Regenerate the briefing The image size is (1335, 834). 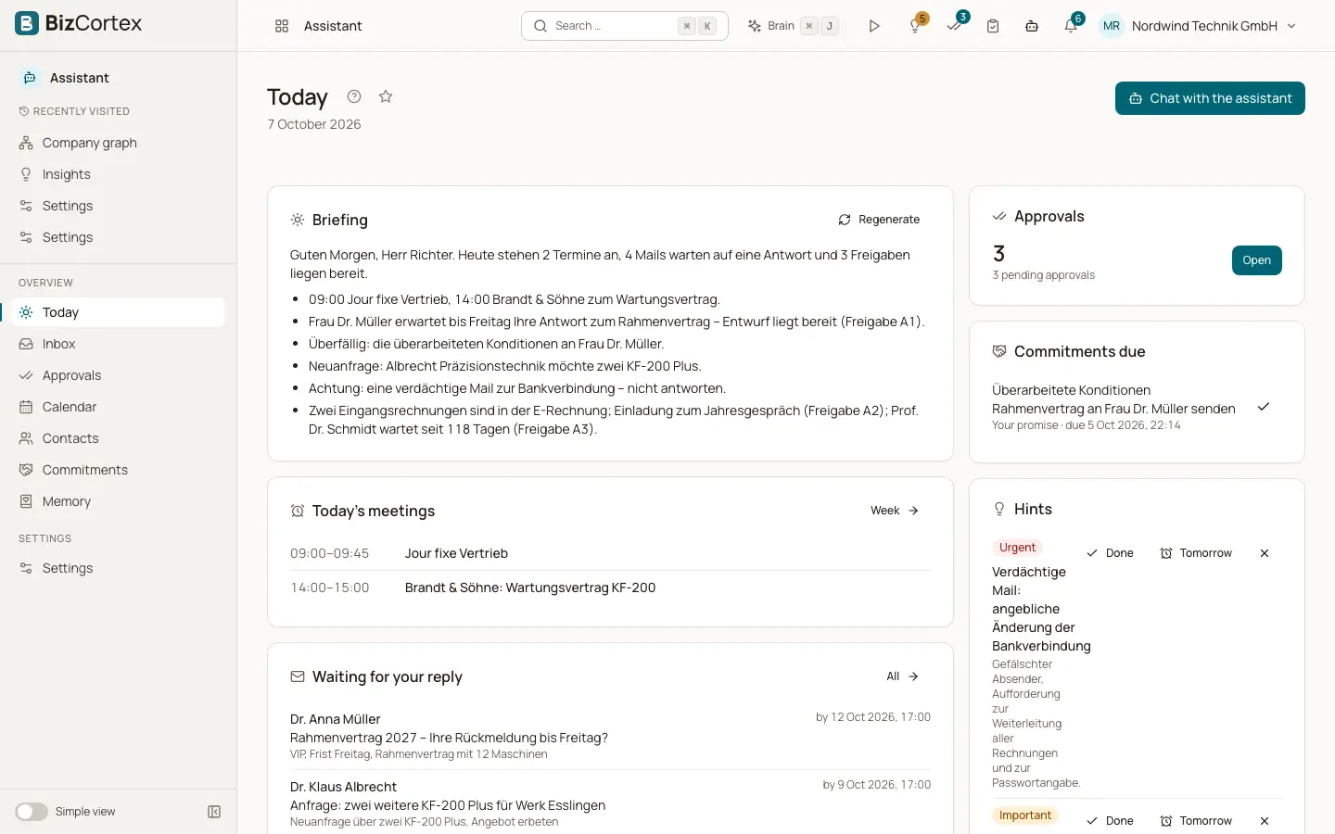coord(879,220)
